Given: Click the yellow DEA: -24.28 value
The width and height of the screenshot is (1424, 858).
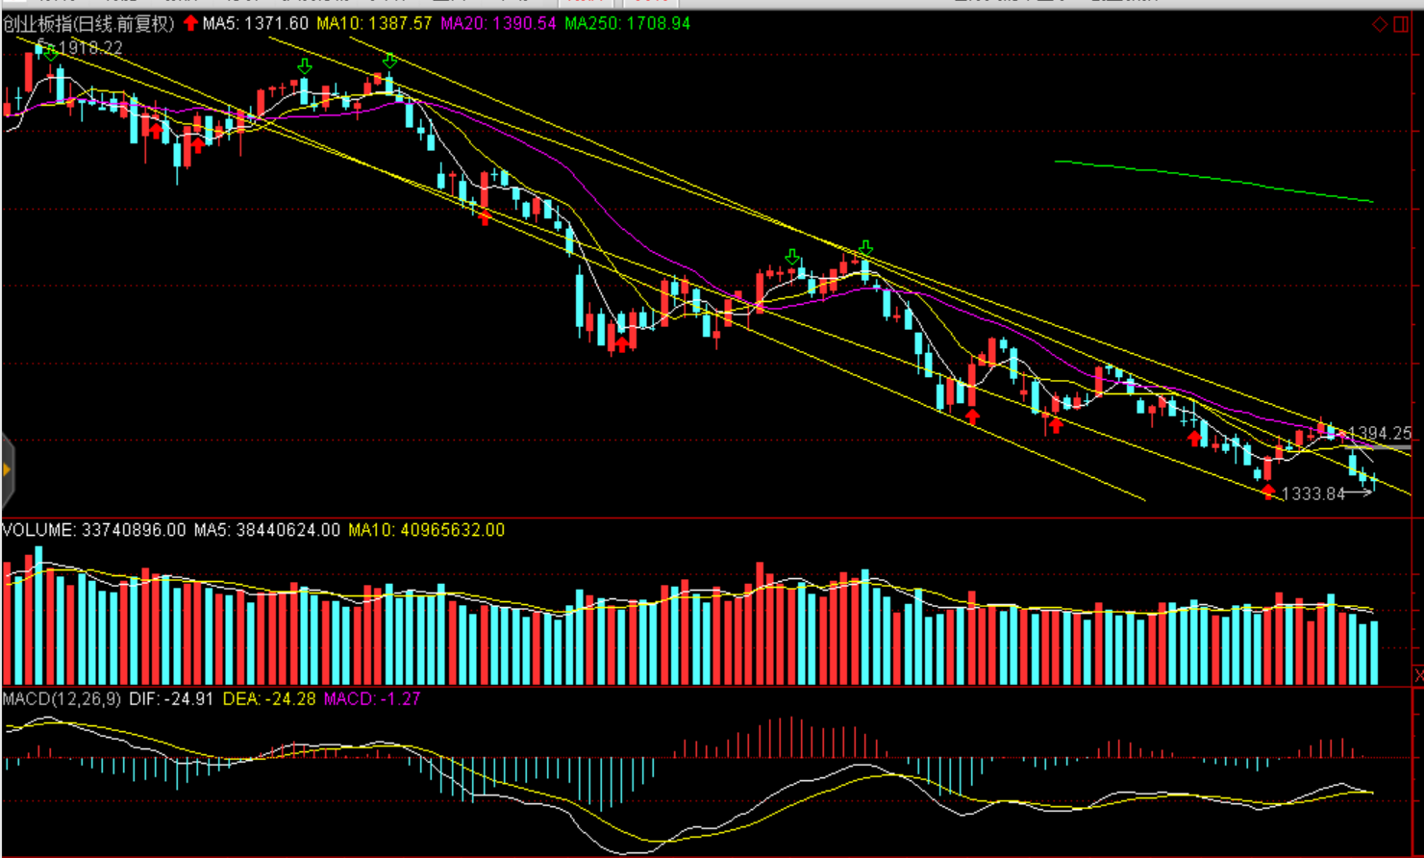Looking at the screenshot, I should click(269, 699).
